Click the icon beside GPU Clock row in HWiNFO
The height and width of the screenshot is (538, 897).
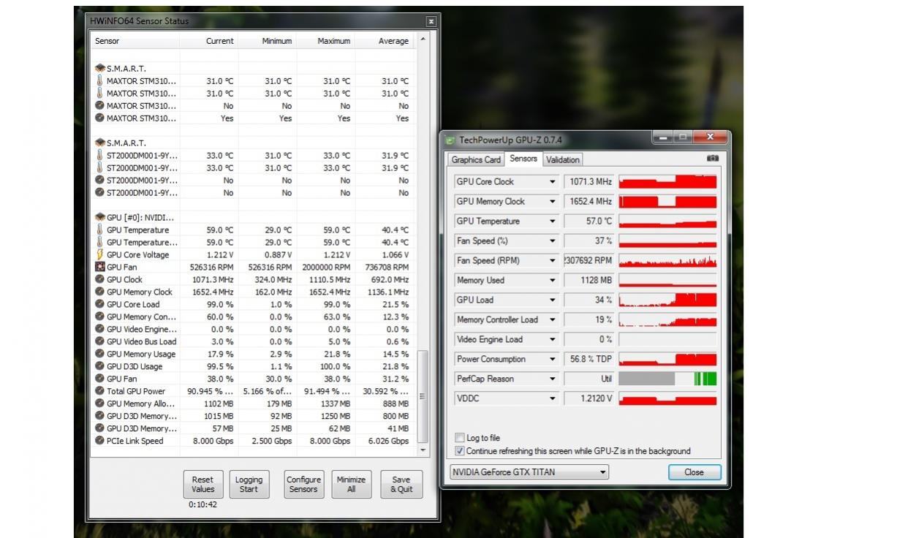click(x=100, y=279)
